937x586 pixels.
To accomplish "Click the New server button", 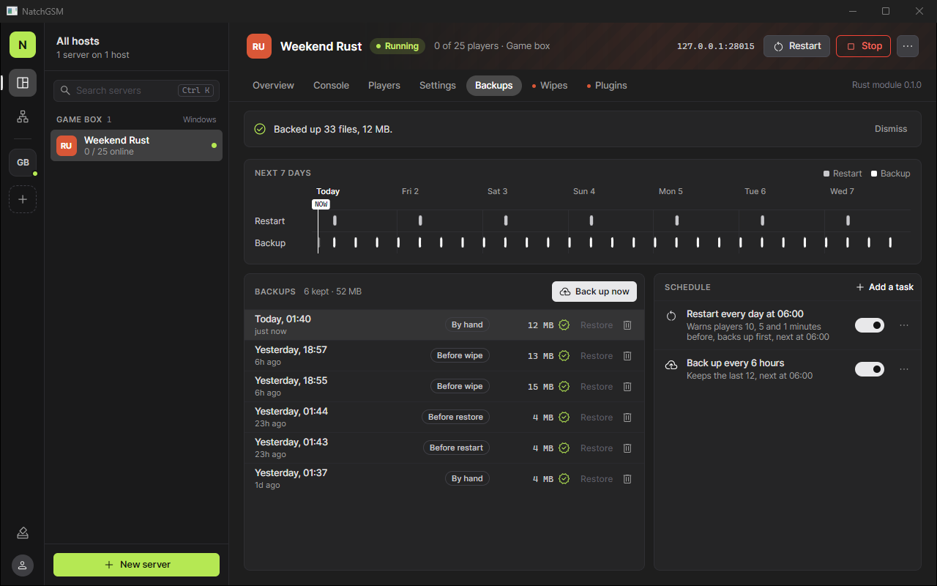I will (x=136, y=565).
